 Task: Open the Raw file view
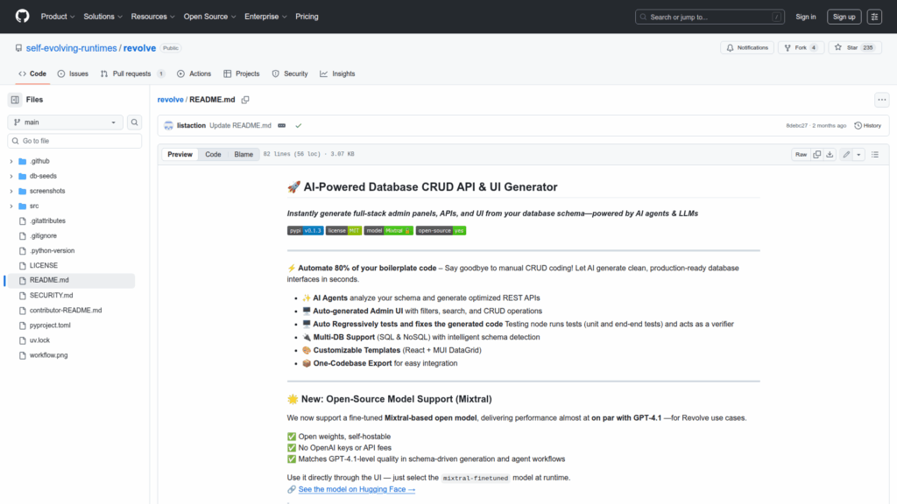801,154
